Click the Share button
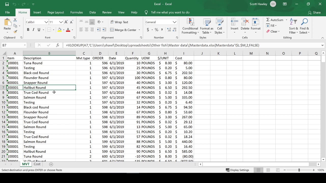The image size is (326, 183). (x=314, y=12)
